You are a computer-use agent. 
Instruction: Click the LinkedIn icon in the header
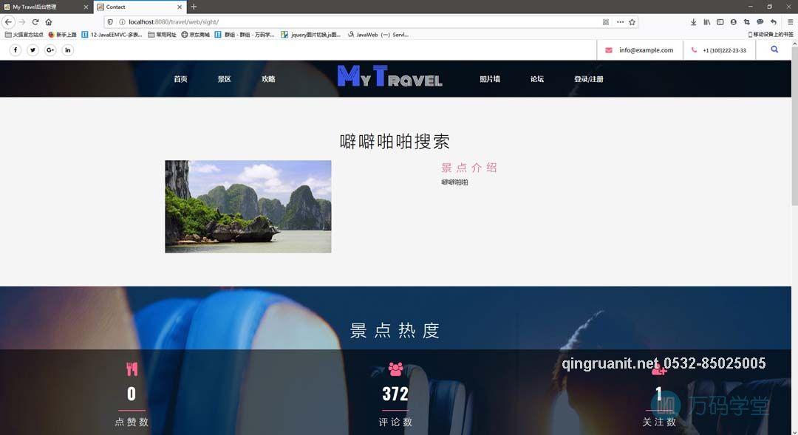[67, 49]
